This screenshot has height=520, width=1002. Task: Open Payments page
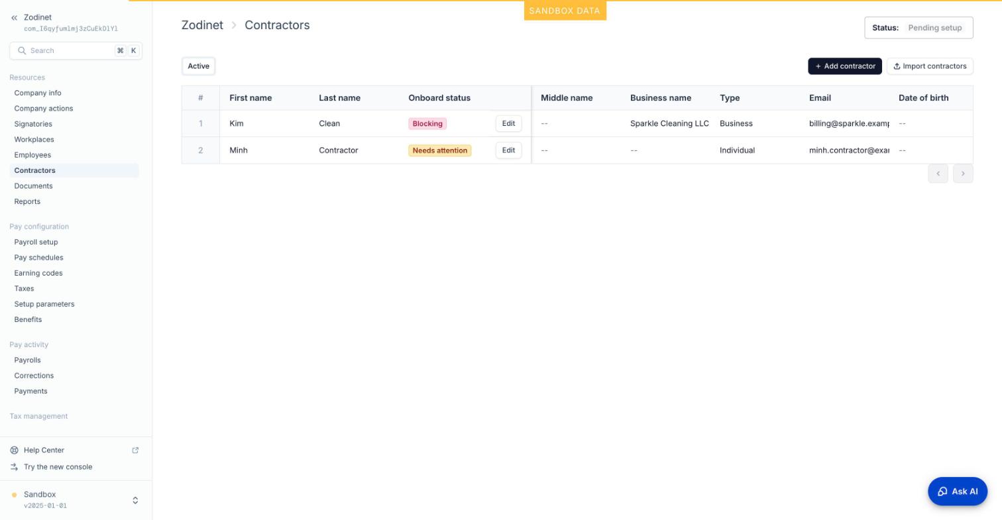30,391
